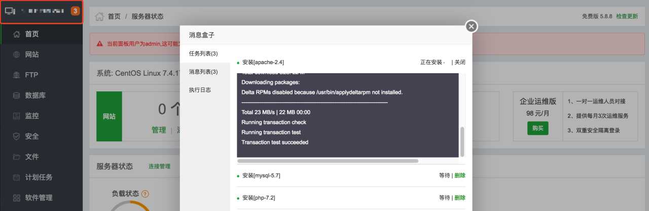Image resolution: width=649 pixels, height=211 pixels.
Task: Open the 计划任务 calendar icon
Action: [x=17, y=177]
